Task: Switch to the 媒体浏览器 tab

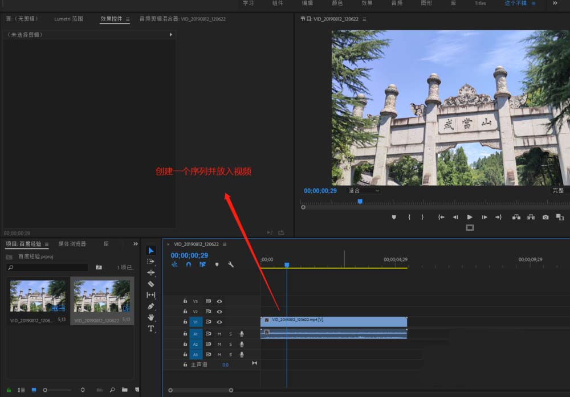Action: [72, 244]
